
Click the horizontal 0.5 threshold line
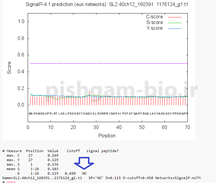(108, 63)
